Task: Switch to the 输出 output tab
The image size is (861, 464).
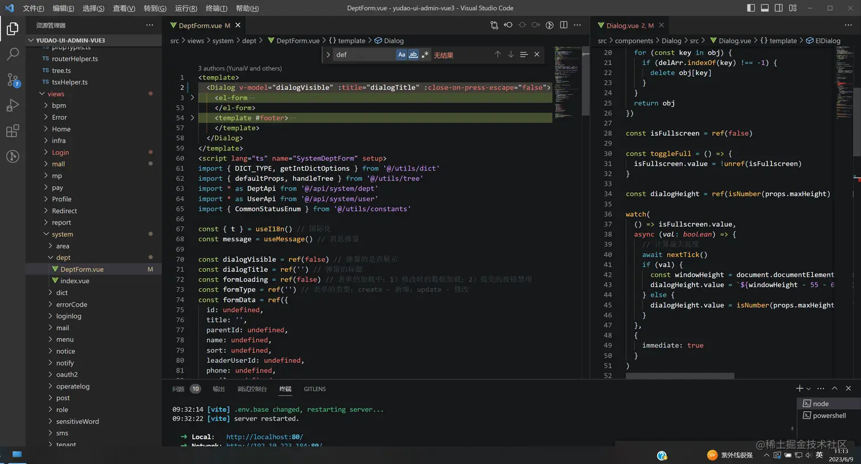Action: tap(219, 389)
